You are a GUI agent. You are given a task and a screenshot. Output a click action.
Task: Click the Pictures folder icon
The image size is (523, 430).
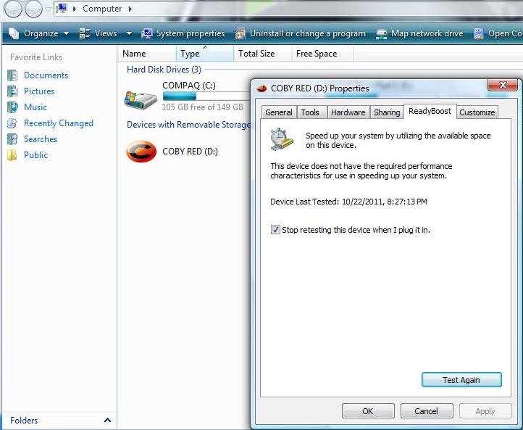point(12,91)
